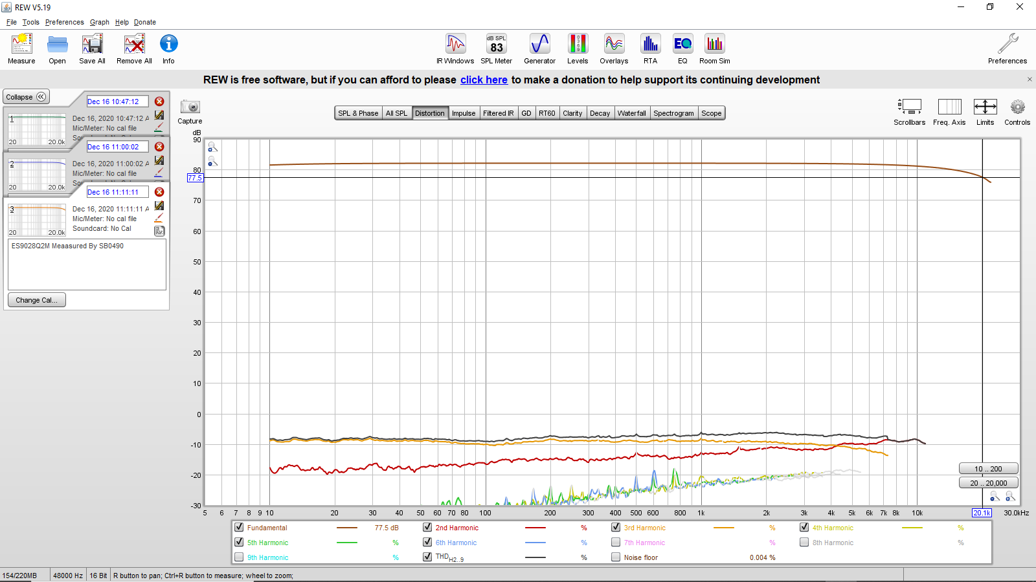Remove measurement Dec 16 10:47:12
Viewport: 1036px width, 582px height.
159,102
